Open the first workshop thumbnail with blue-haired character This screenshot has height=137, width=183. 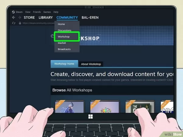point(70,107)
